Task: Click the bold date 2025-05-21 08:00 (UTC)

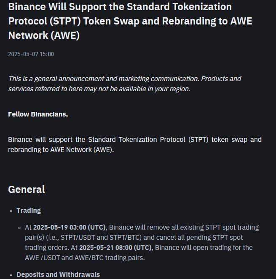Action: pos(115,248)
